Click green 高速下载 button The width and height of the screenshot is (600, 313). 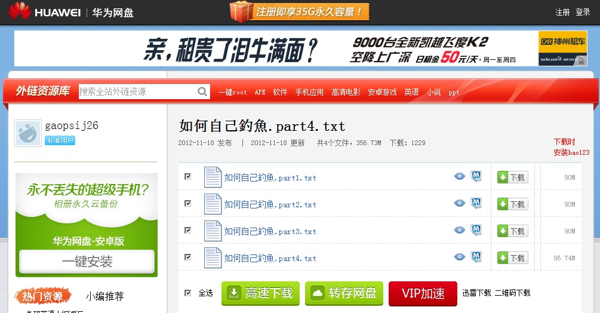pos(260,293)
